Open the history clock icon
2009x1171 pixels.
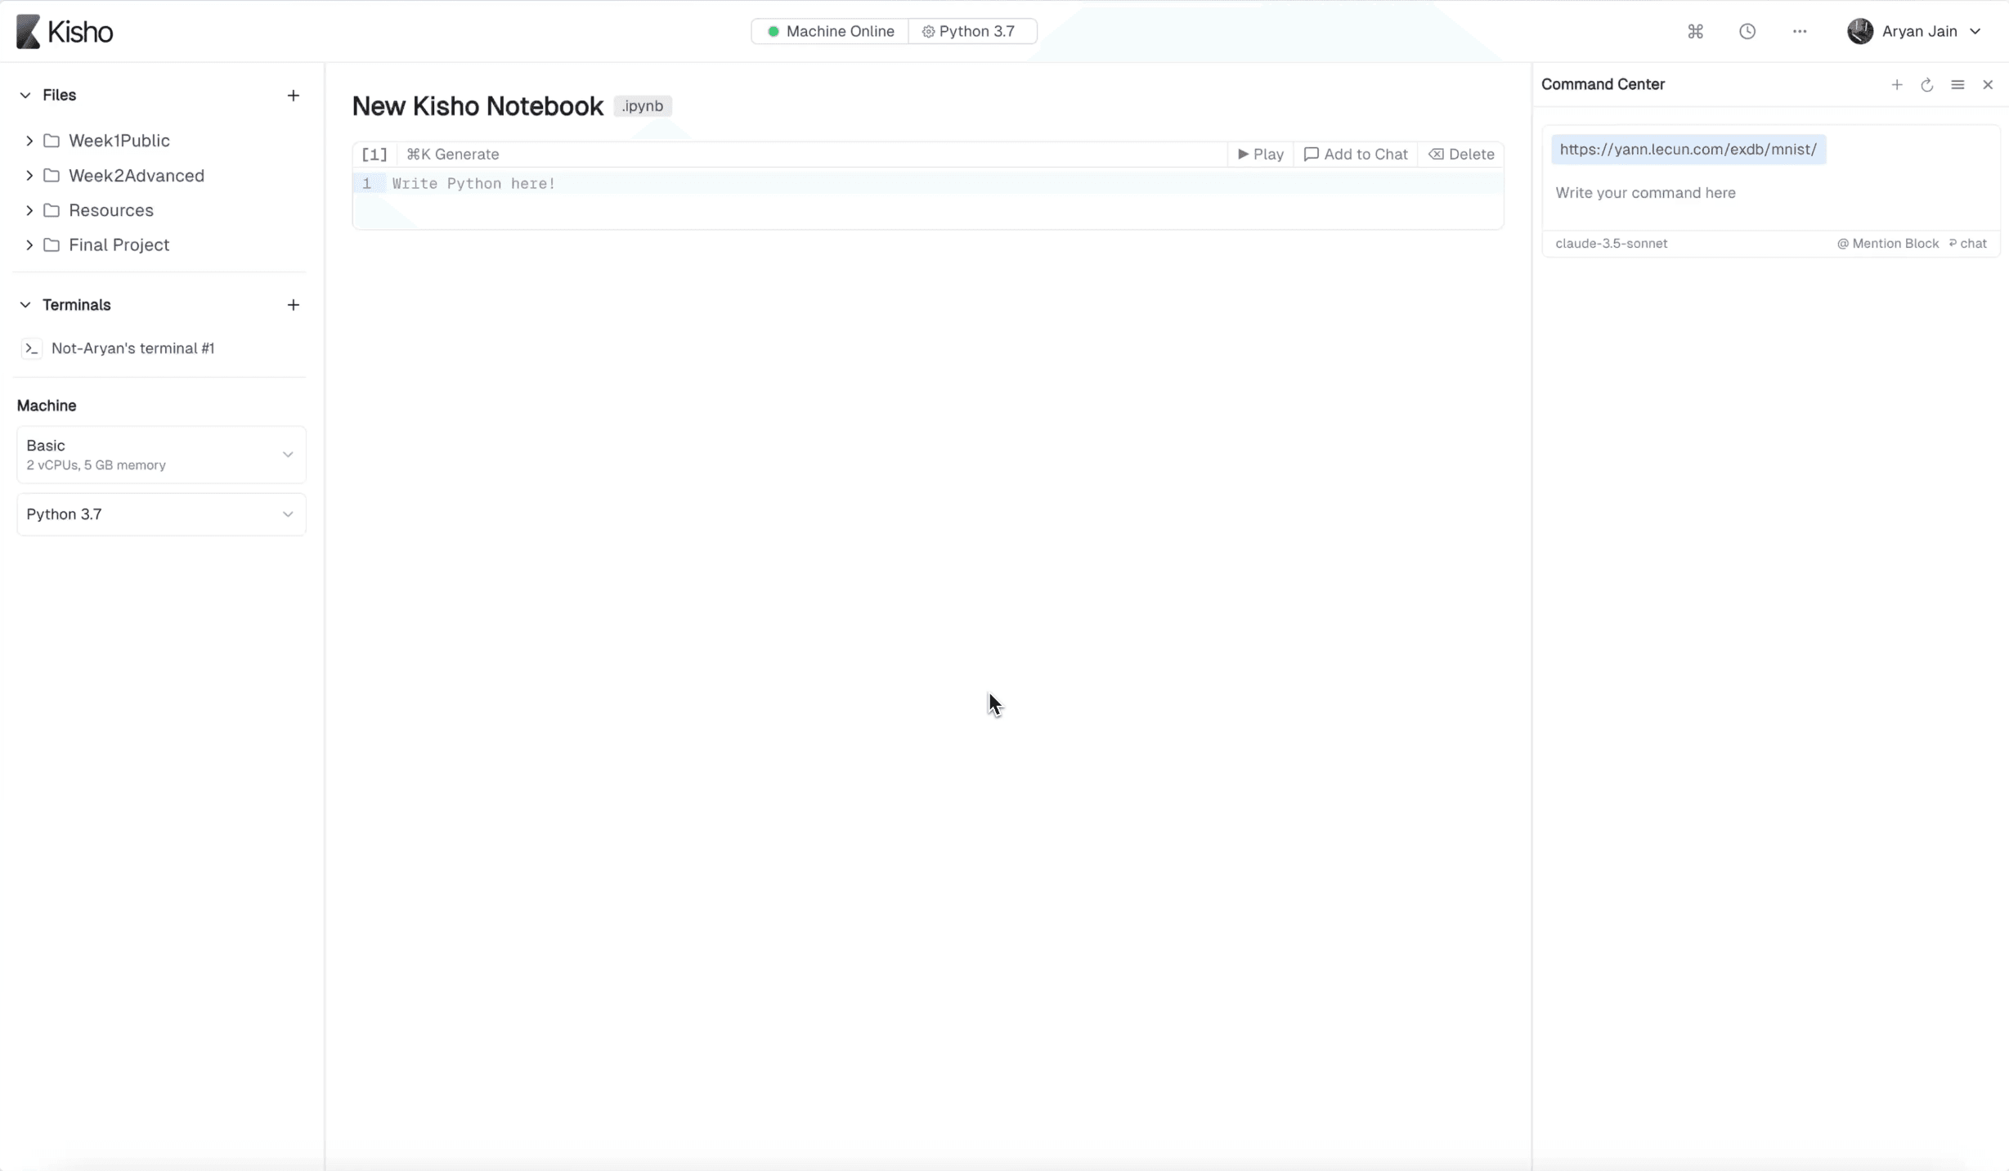pos(1747,31)
